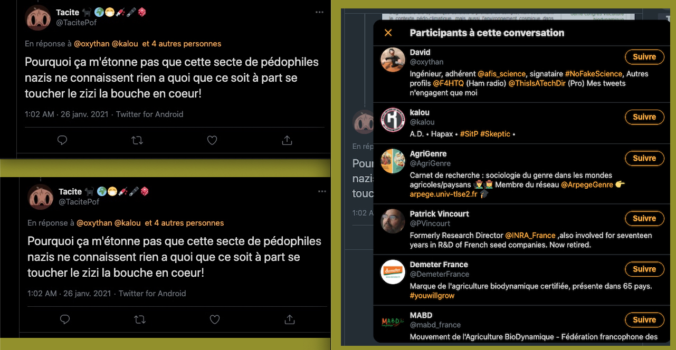This screenshot has width=676, height=350.
Task: Click the reply icon on the top tweet
Action: pos(62,140)
